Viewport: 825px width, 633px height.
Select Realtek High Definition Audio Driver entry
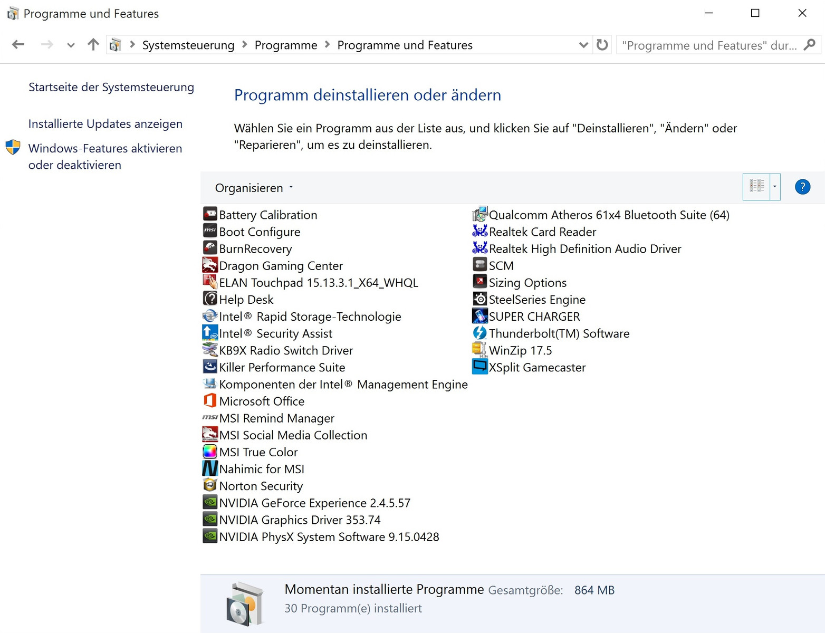point(578,248)
